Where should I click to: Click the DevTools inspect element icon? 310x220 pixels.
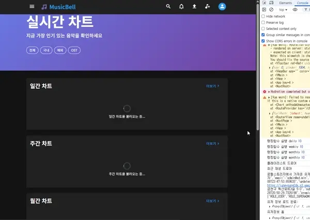[264, 3]
